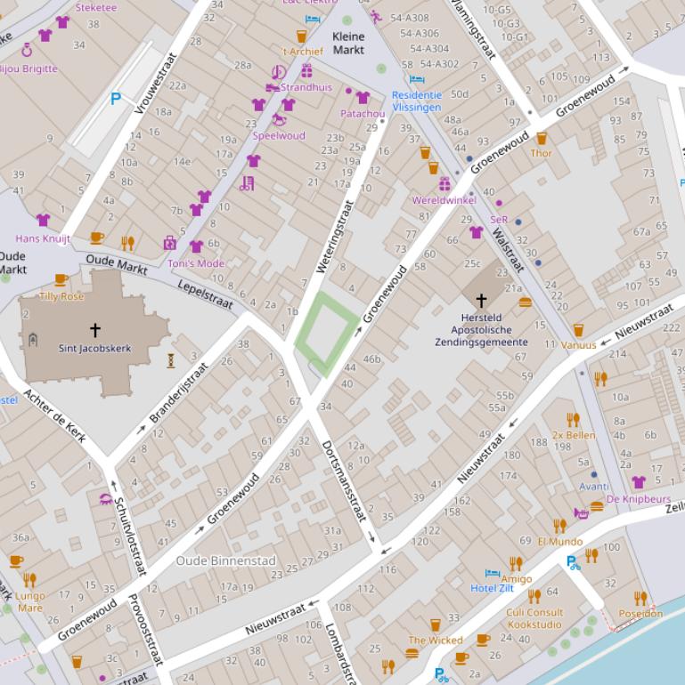The width and height of the screenshot is (685, 685).
Task: Click the Poseidon restaurant icon
Action: pos(640,598)
